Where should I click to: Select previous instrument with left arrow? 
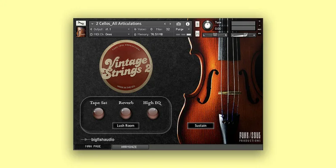point(165,24)
